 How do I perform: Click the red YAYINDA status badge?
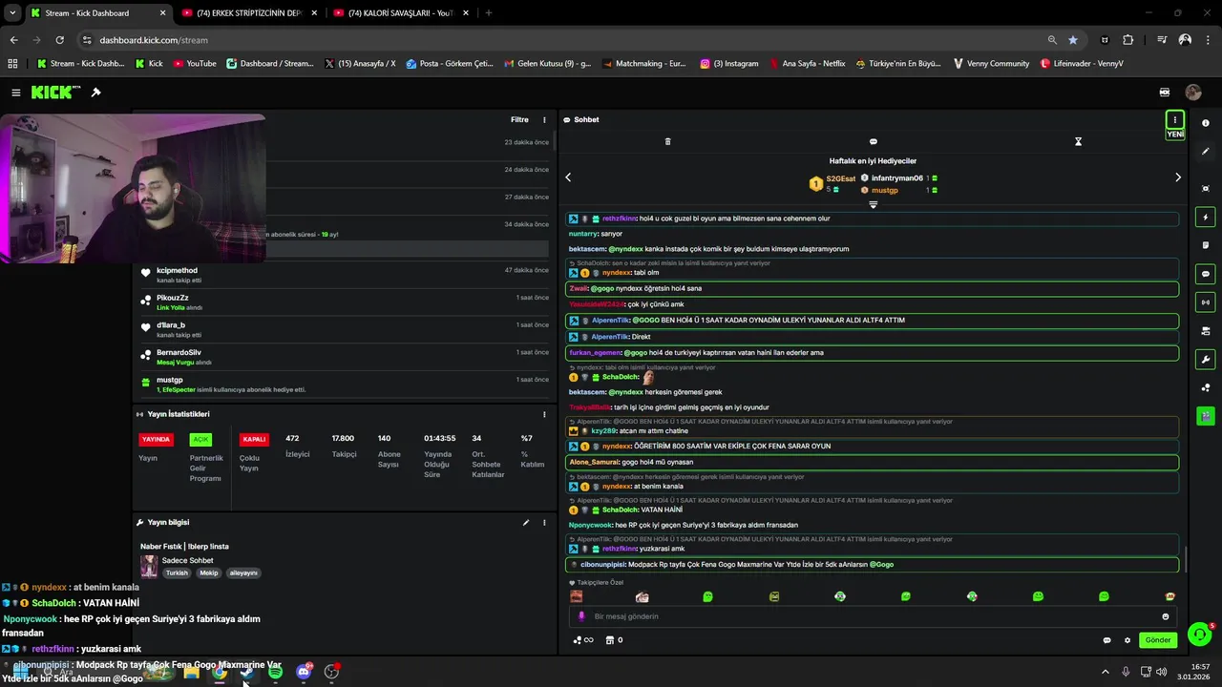tap(156, 440)
